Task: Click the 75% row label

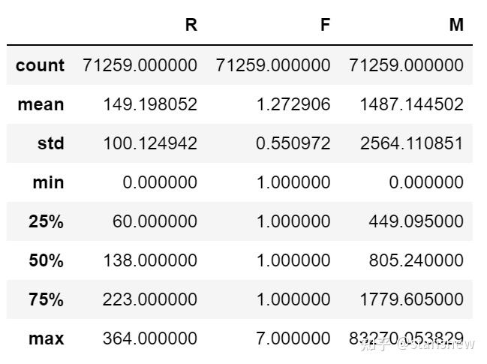Action: [x=46, y=299]
